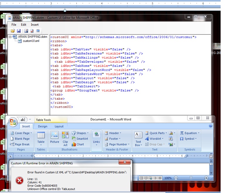Click the 'Error Code 0x80004005' text

point(42,186)
